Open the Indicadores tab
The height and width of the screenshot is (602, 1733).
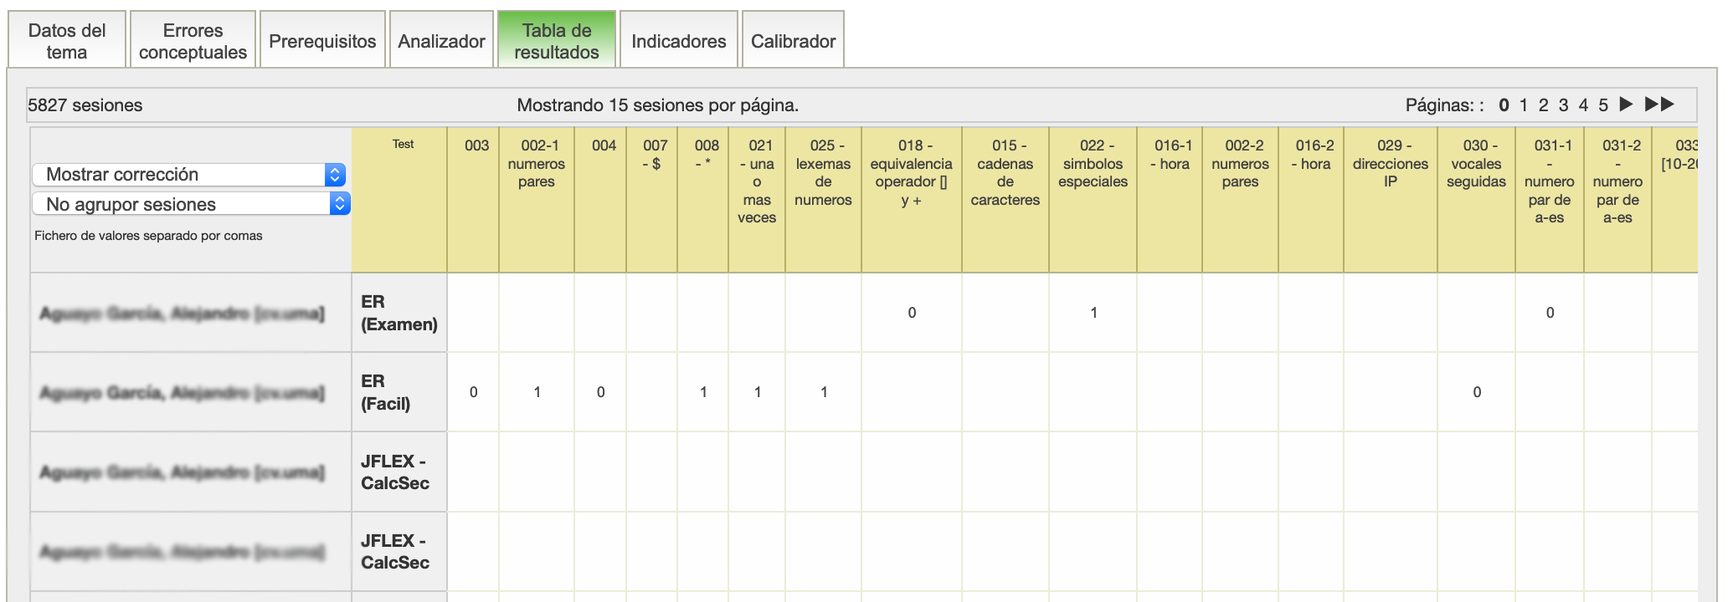pyautogui.click(x=678, y=41)
